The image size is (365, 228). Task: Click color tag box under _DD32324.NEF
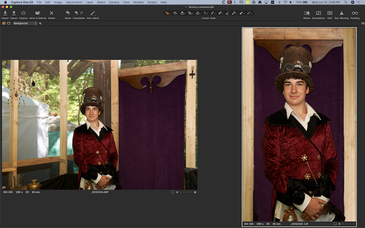tap(172, 192)
